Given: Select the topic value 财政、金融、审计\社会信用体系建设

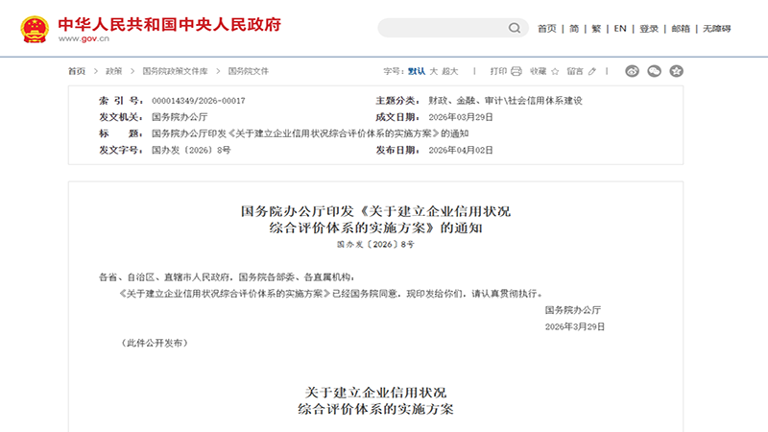Looking at the screenshot, I should point(505,101).
